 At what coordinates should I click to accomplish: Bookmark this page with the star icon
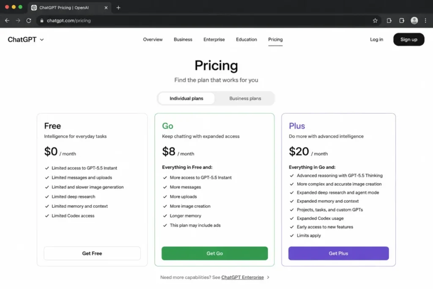(x=375, y=20)
